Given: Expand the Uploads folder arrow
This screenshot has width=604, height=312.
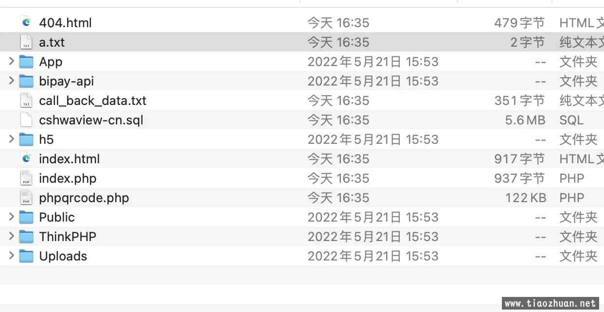Looking at the screenshot, I should pyautogui.click(x=11, y=256).
